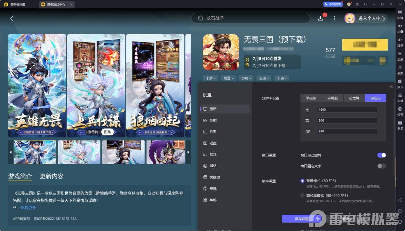The image size is (405, 231).
Task: Open the downloads icon with badge
Action: tap(321, 18)
